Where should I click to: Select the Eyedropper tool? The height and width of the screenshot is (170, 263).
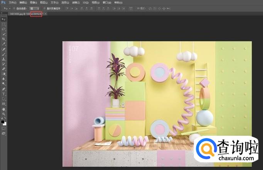tap(3, 44)
